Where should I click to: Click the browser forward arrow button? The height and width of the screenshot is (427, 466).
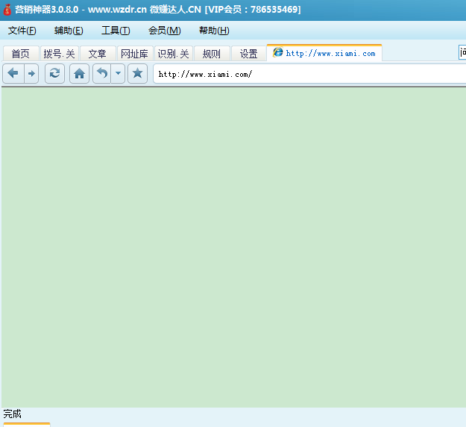point(31,73)
